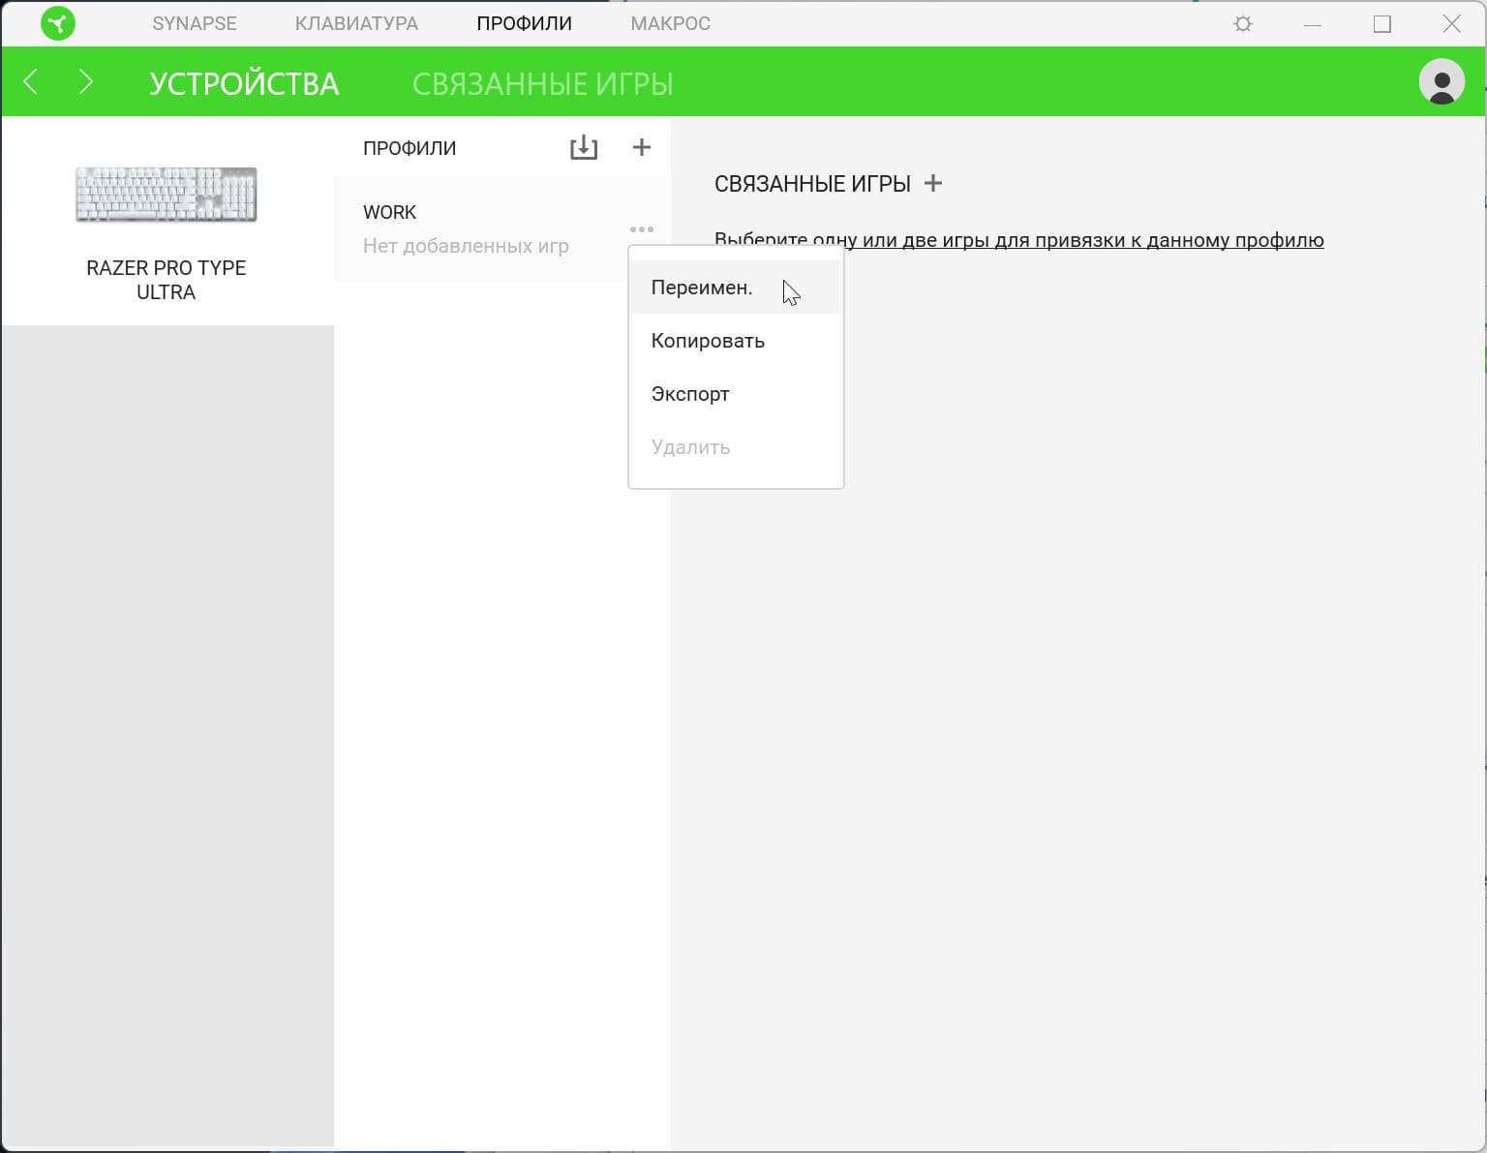Go back with the left arrow

click(x=31, y=82)
